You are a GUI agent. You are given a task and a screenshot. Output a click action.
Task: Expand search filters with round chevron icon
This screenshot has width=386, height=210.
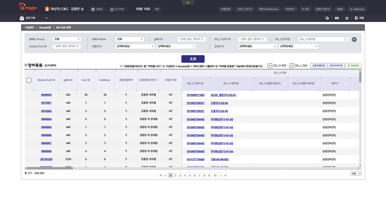[354, 40]
